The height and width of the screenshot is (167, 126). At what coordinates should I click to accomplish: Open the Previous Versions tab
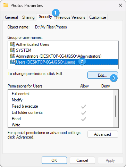click(x=71, y=17)
